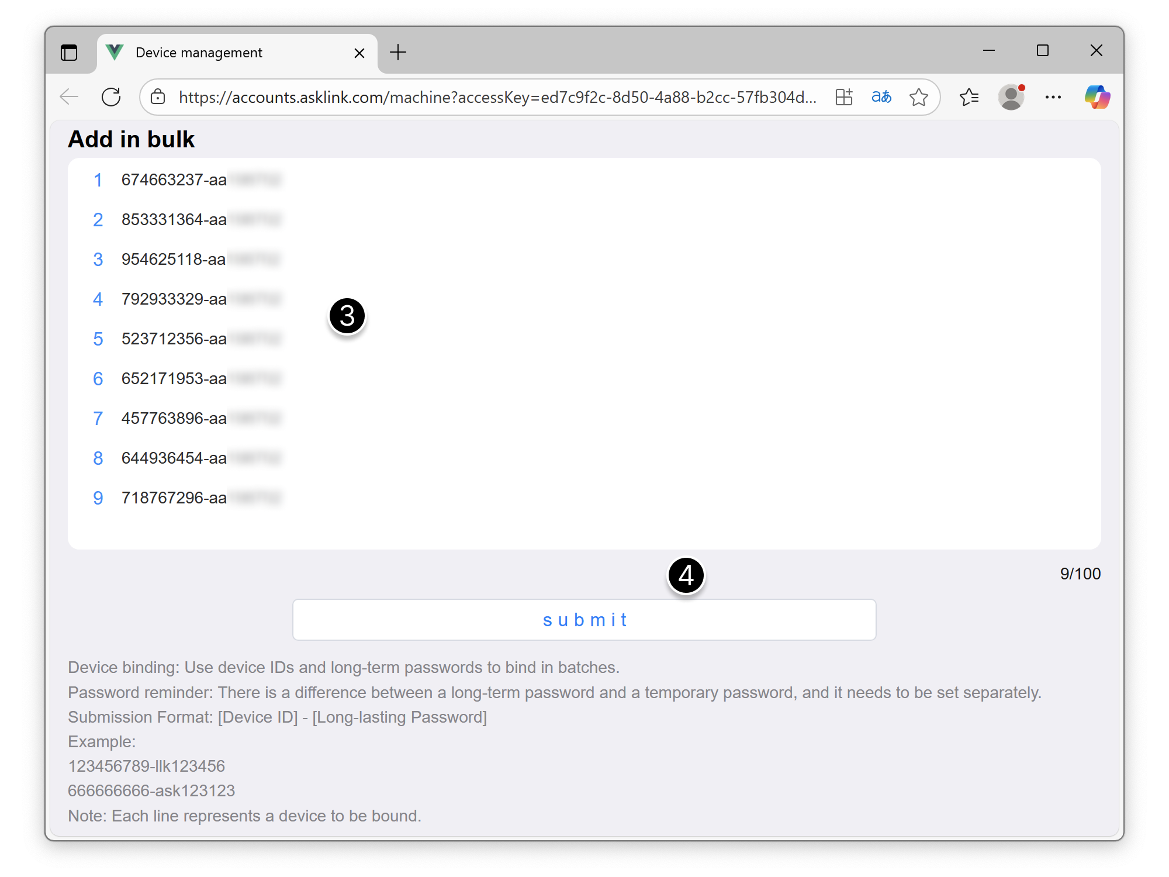Add page to favorites star

click(918, 97)
